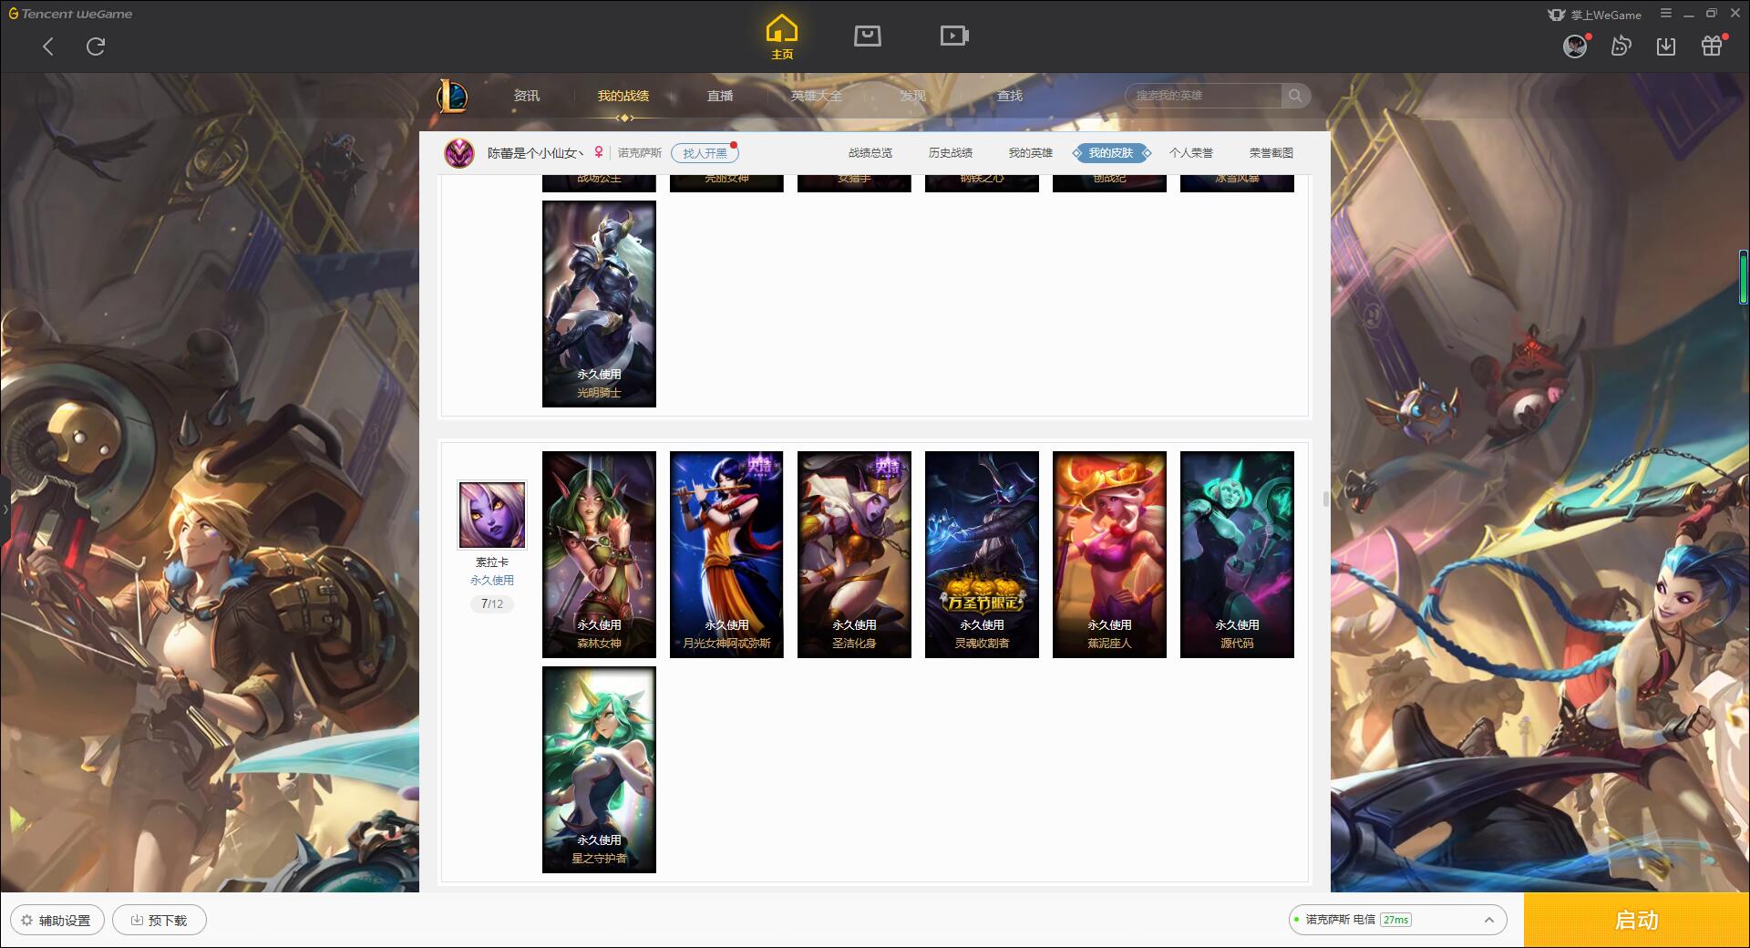Open 辅助设置 settings button

(x=57, y=920)
